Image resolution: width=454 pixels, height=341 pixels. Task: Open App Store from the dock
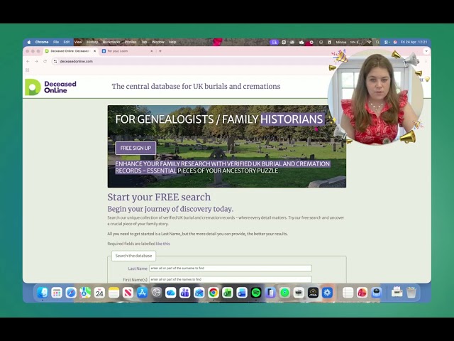[142, 293]
